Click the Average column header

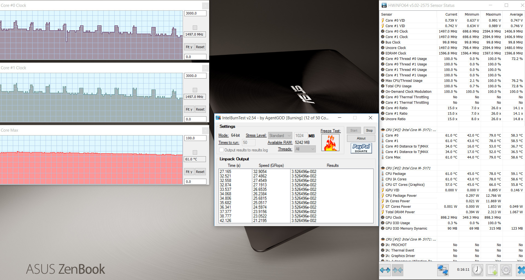[516, 15]
